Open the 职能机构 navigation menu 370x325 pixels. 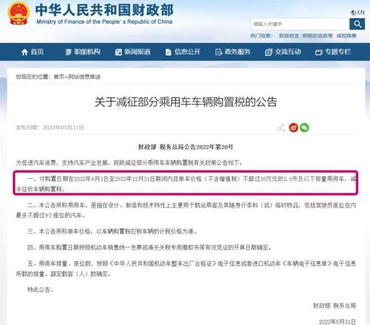click(x=83, y=52)
